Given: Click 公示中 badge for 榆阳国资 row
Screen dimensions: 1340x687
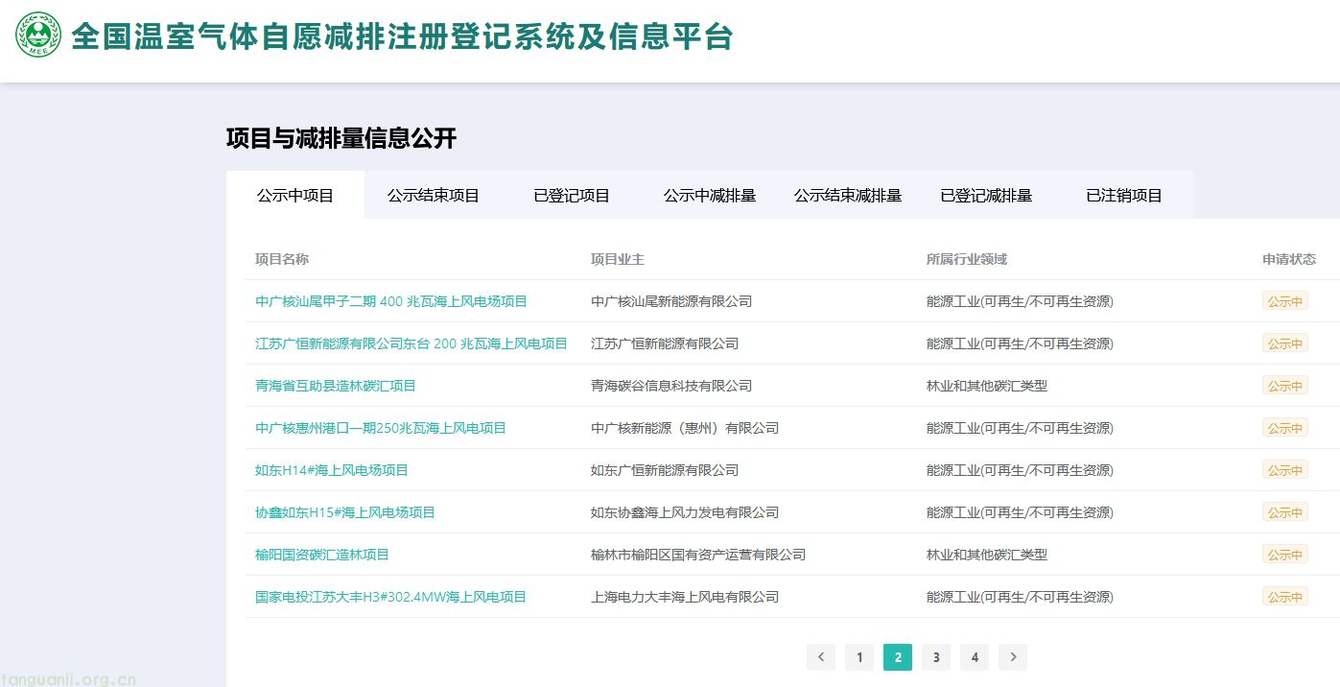Looking at the screenshot, I should click(x=1285, y=555).
